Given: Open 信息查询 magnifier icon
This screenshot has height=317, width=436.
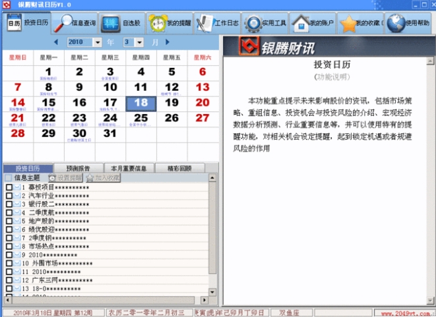Looking at the screenshot, I should [62, 23].
